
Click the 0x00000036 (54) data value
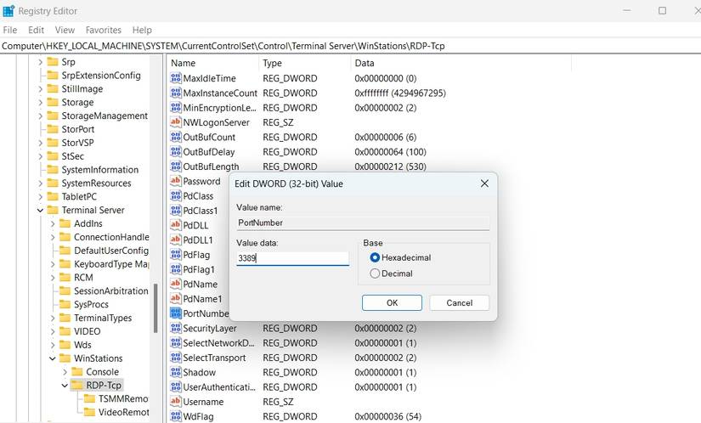[x=387, y=416]
